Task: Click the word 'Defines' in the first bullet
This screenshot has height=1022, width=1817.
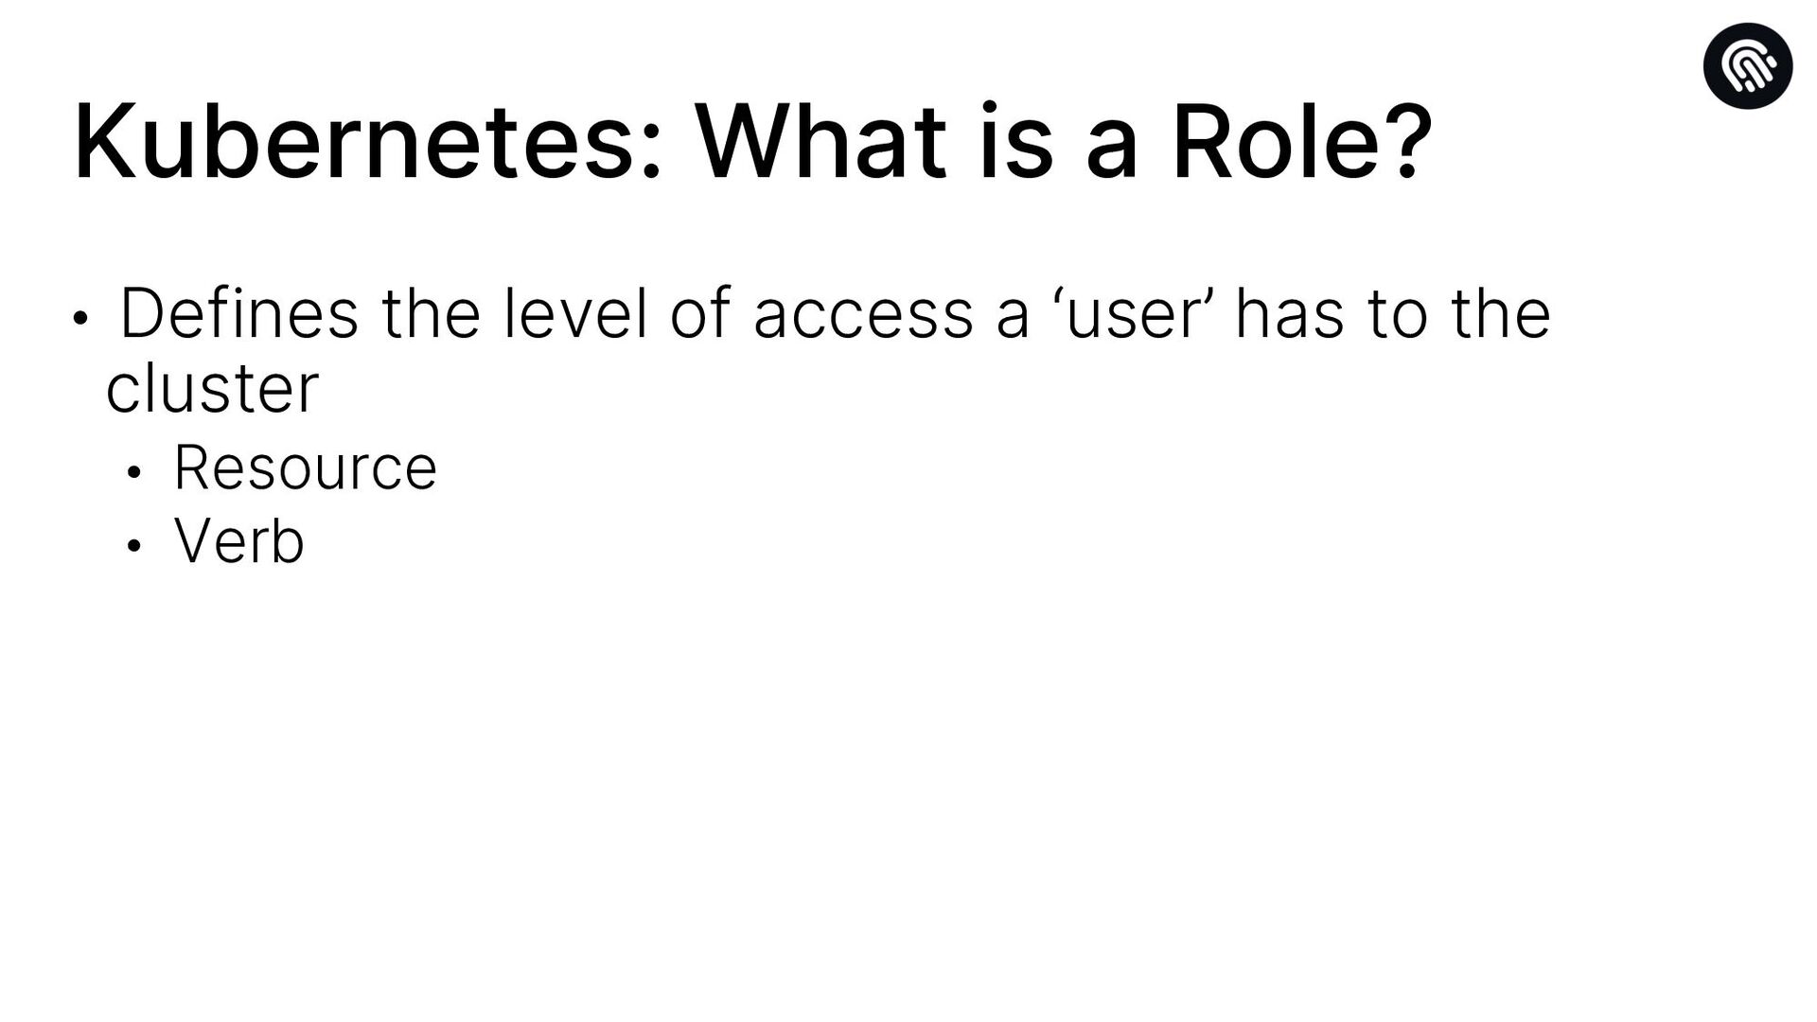Action: coord(239,313)
